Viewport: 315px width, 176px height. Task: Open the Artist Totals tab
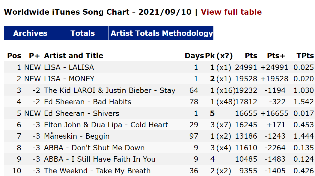(x=135, y=33)
